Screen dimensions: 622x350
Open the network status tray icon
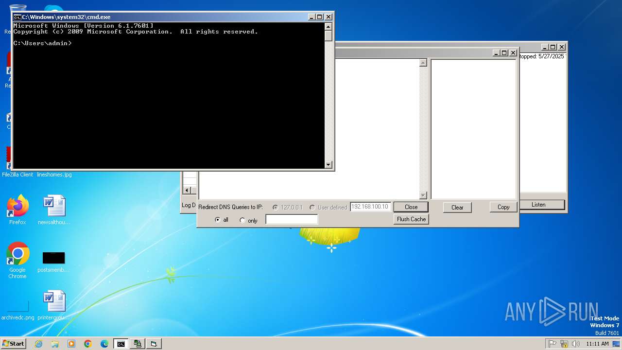click(564, 344)
